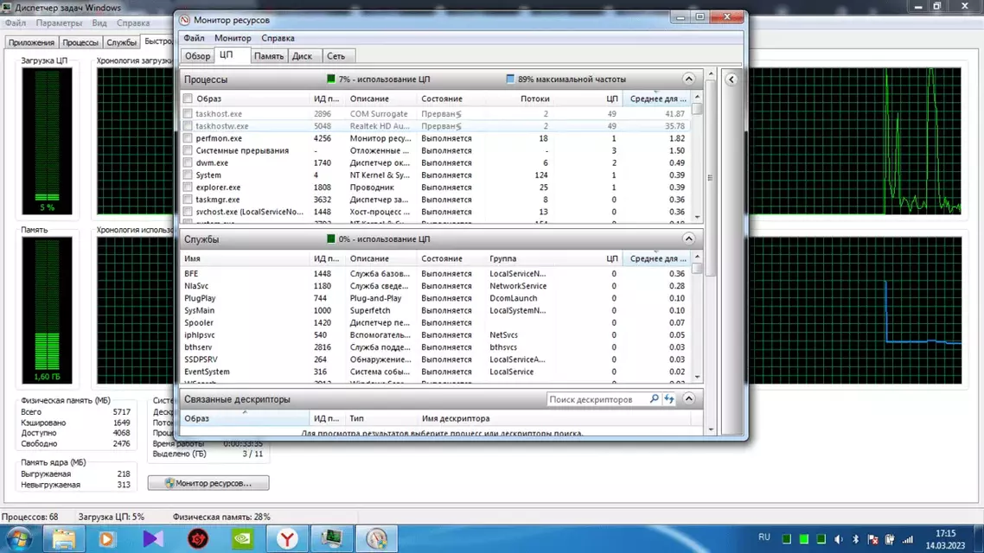Select the svchost.exe (LocalServiceNo...) row
This screenshot has width=984, height=553.
click(436, 212)
